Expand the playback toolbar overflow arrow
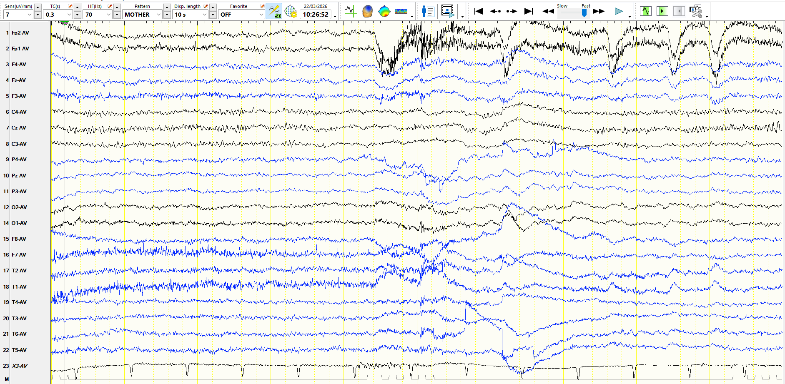The height and width of the screenshot is (384, 785). 630,17
